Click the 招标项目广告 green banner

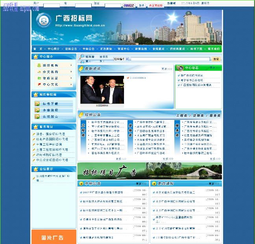click(x=150, y=171)
